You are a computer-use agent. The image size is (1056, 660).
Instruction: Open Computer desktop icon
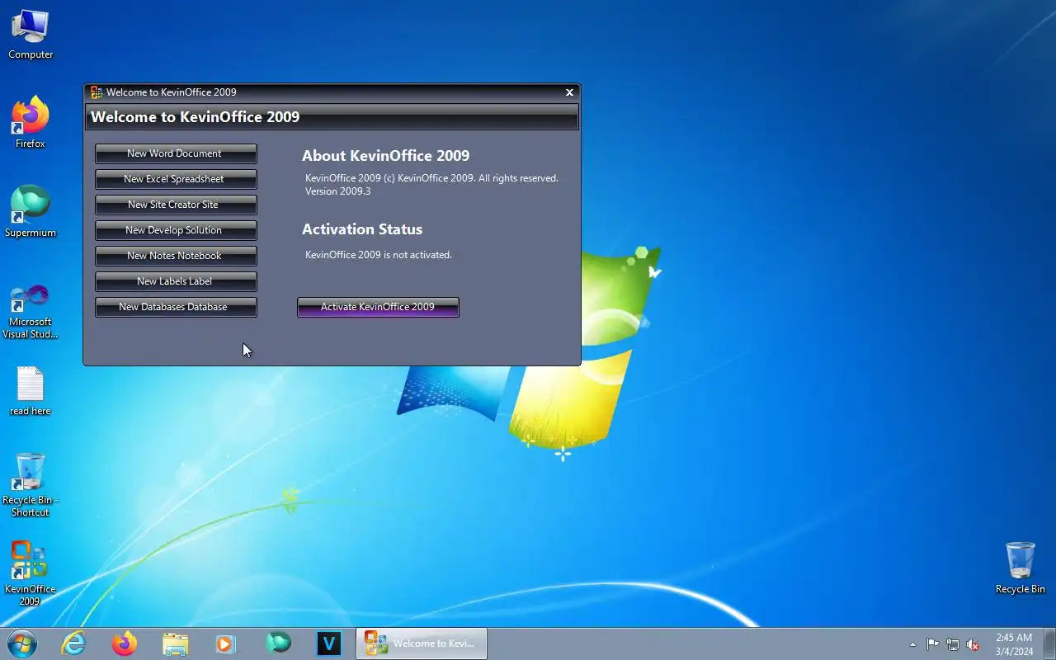(x=31, y=35)
